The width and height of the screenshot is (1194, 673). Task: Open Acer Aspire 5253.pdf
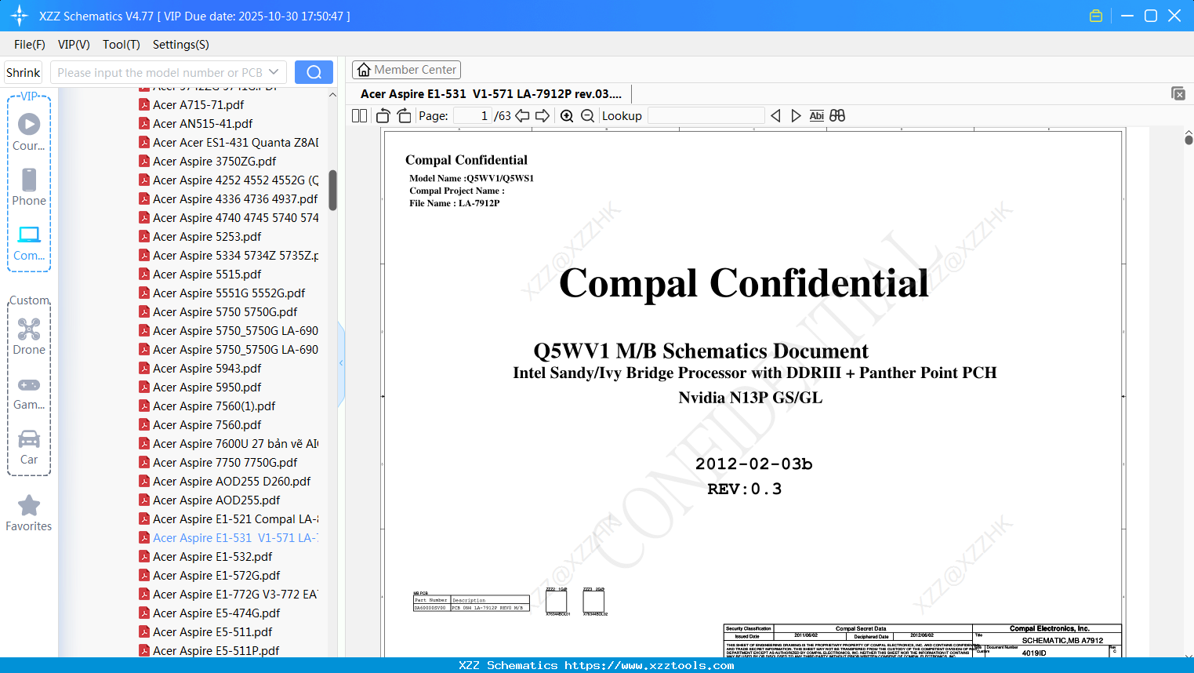(207, 236)
